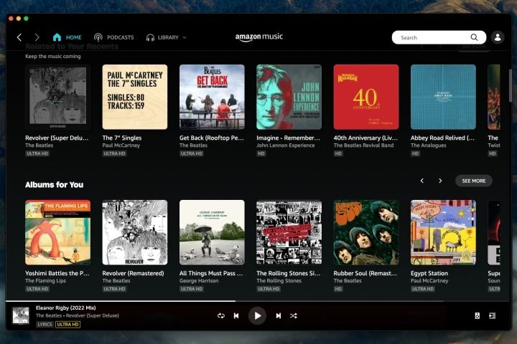The image size is (517, 344).
Task: Toggle the LYRICS badge for current song
Action: coord(45,325)
